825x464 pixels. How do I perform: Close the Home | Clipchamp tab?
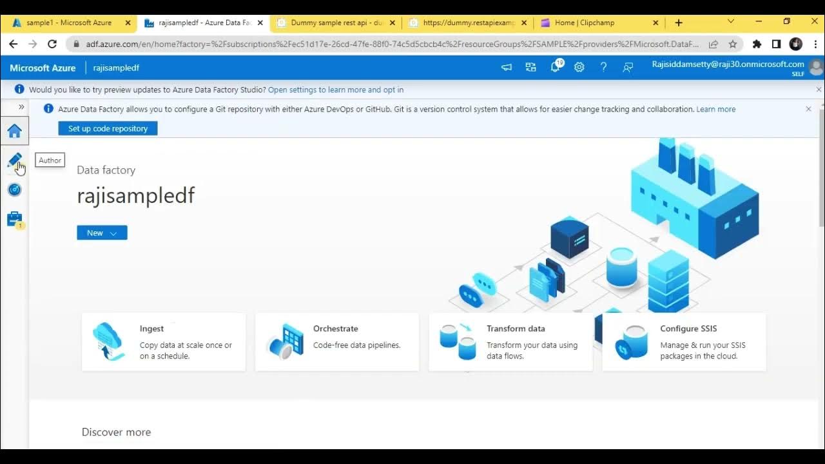tap(655, 23)
